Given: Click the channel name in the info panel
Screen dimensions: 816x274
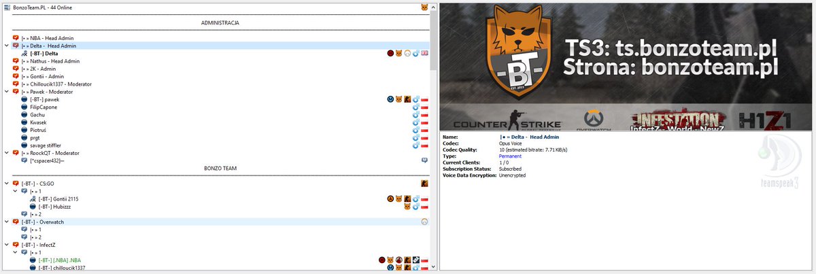Looking at the screenshot, I should point(528,137).
